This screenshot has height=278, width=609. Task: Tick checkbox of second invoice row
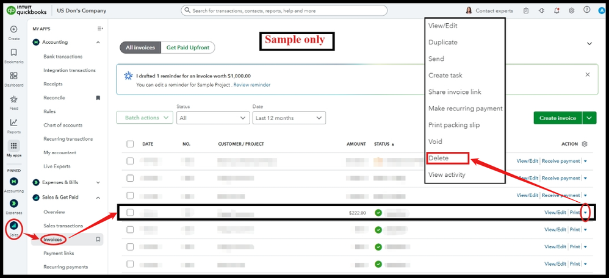pyautogui.click(x=130, y=178)
